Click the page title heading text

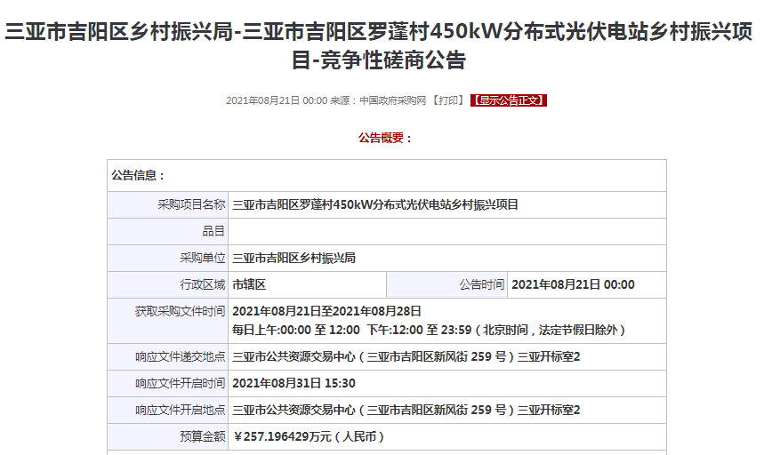pos(385,47)
